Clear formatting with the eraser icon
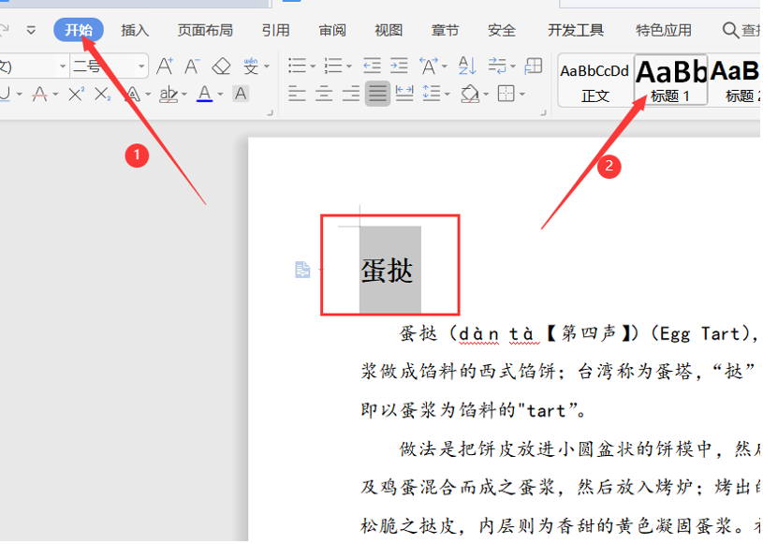The height and width of the screenshot is (544, 763). pos(221,66)
